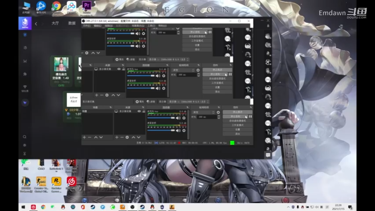Open OBS 场景集合 menu

click(x=138, y=26)
